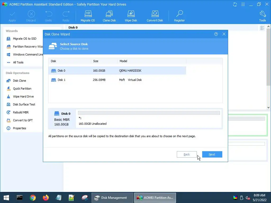
Task: Click the Back button
Action: tap(187, 154)
